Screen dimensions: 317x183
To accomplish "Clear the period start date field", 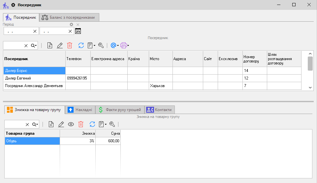I will pyautogui.click(x=35, y=31).
